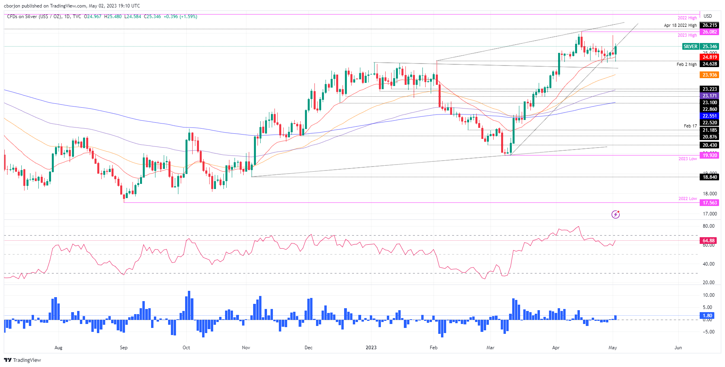Click the 40.00 RSI scale value
Image resolution: width=725 pixels, height=367 pixels.
click(709, 264)
